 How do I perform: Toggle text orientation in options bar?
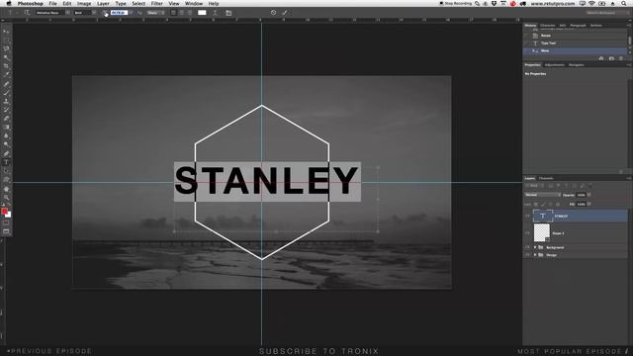point(27,13)
